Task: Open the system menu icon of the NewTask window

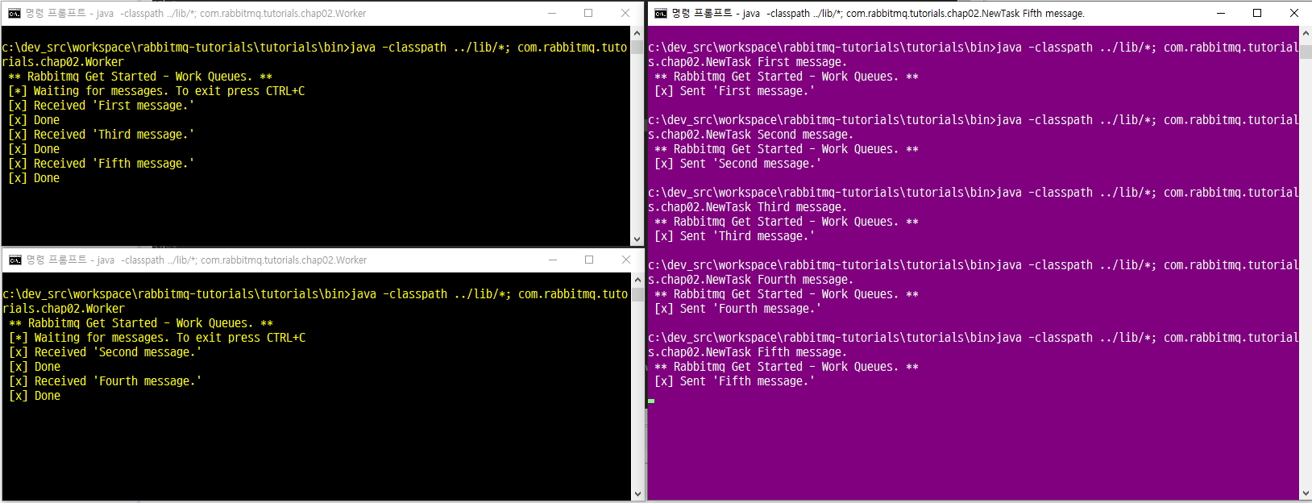Action: pos(661,13)
